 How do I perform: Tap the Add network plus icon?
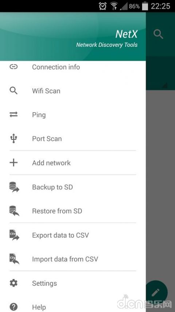tap(13, 163)
